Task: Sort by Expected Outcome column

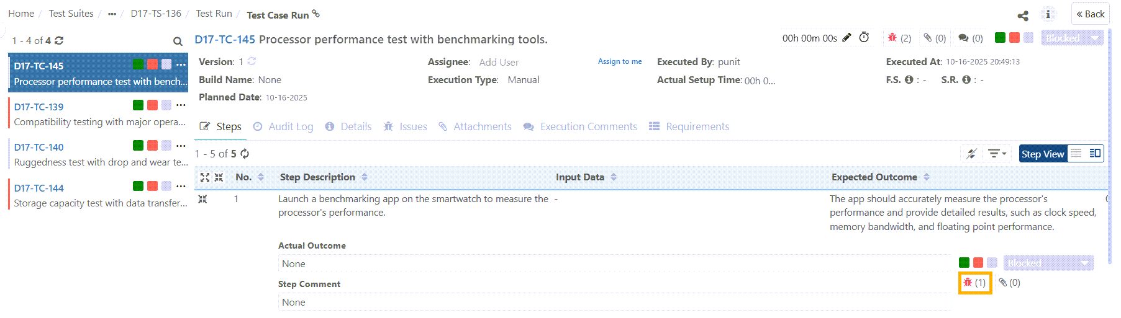Action: click(x=927, y=177)
